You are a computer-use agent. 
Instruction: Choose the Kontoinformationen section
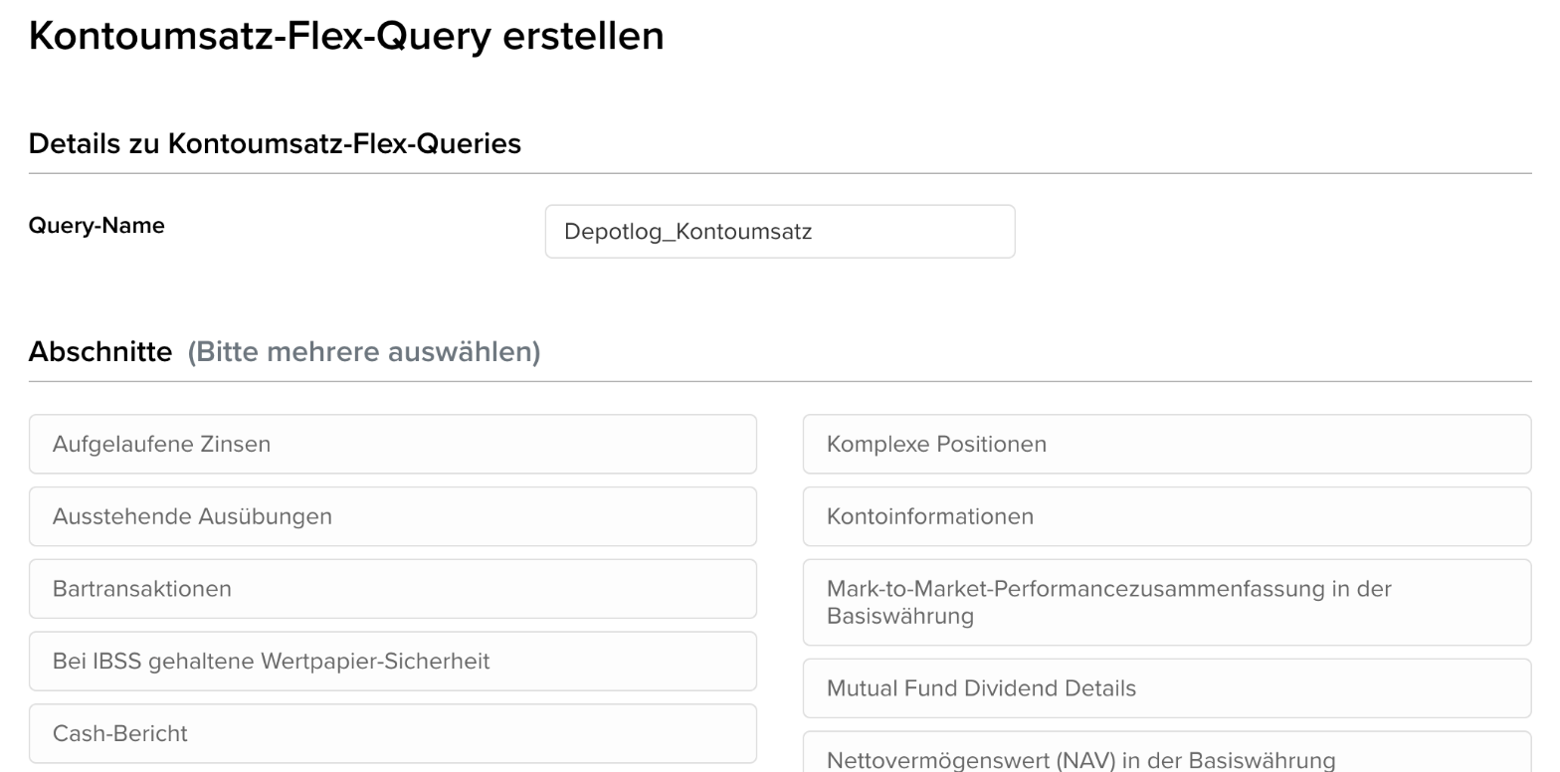coord(1167,516)
